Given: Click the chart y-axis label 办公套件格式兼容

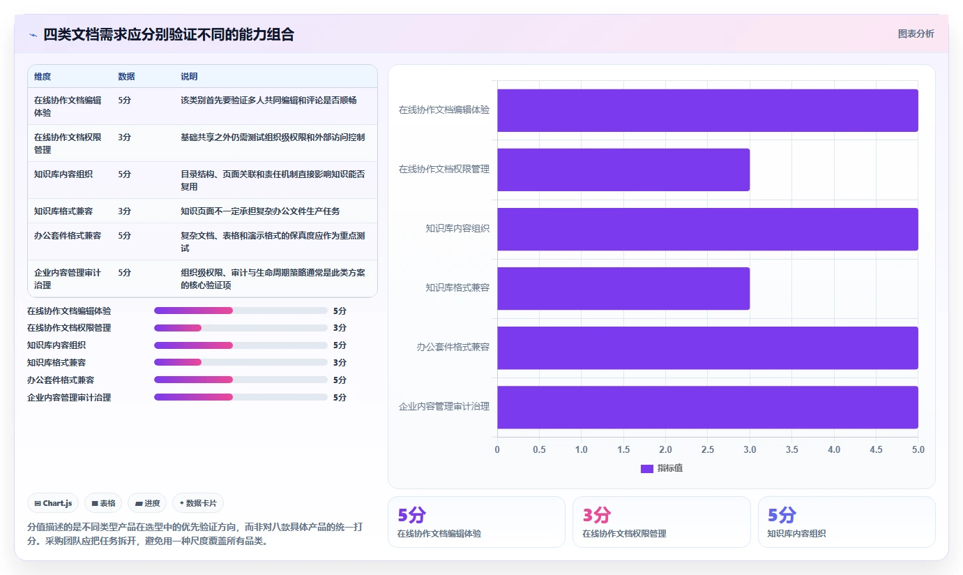Looking at the screenshot, I should pos(453,347).
